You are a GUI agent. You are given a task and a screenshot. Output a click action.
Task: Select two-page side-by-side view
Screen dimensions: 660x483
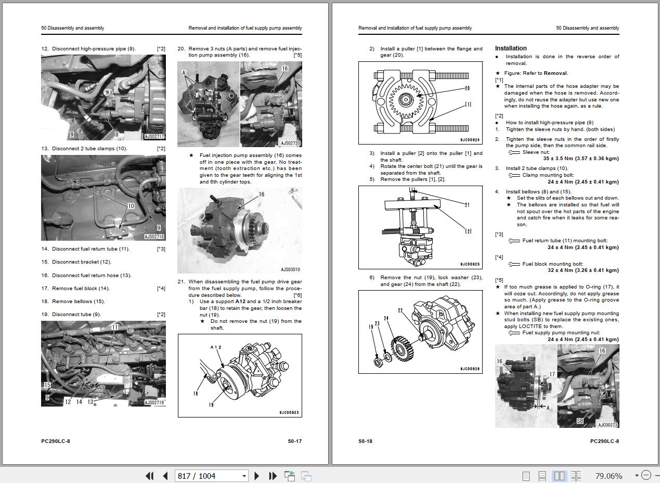tap(559, 476)
